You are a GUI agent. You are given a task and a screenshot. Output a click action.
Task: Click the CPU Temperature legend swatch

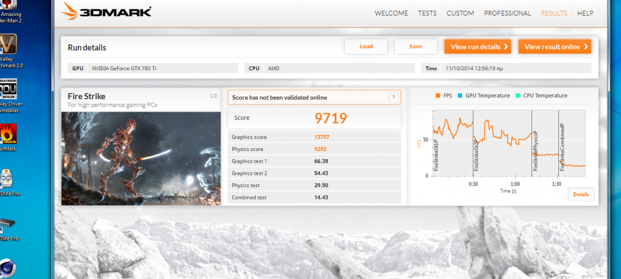click(x=517, y=96)
